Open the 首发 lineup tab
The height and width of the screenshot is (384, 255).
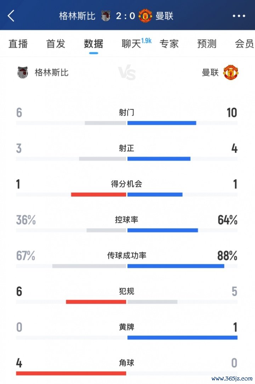point(56,44)
